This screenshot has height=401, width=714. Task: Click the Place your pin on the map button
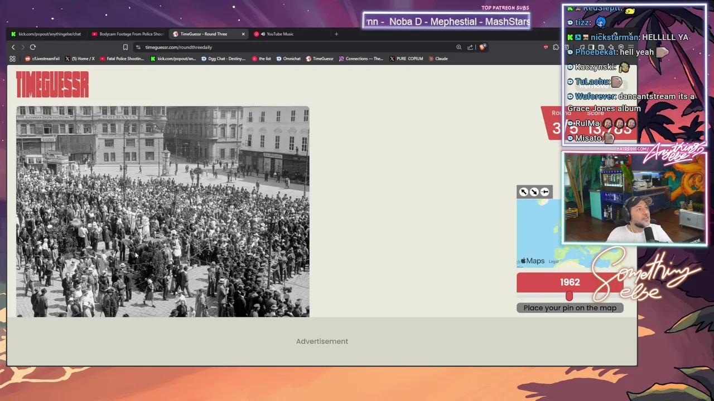pyautogui.click(x=570, y=308)
